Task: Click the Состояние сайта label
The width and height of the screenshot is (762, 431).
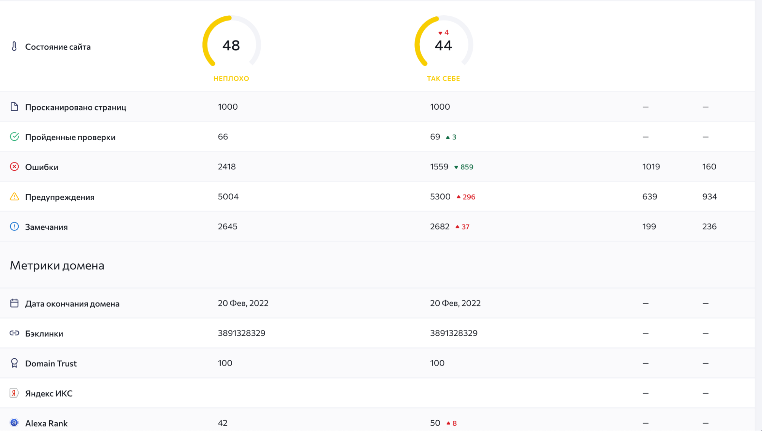Action: click(x=58, y=47)
